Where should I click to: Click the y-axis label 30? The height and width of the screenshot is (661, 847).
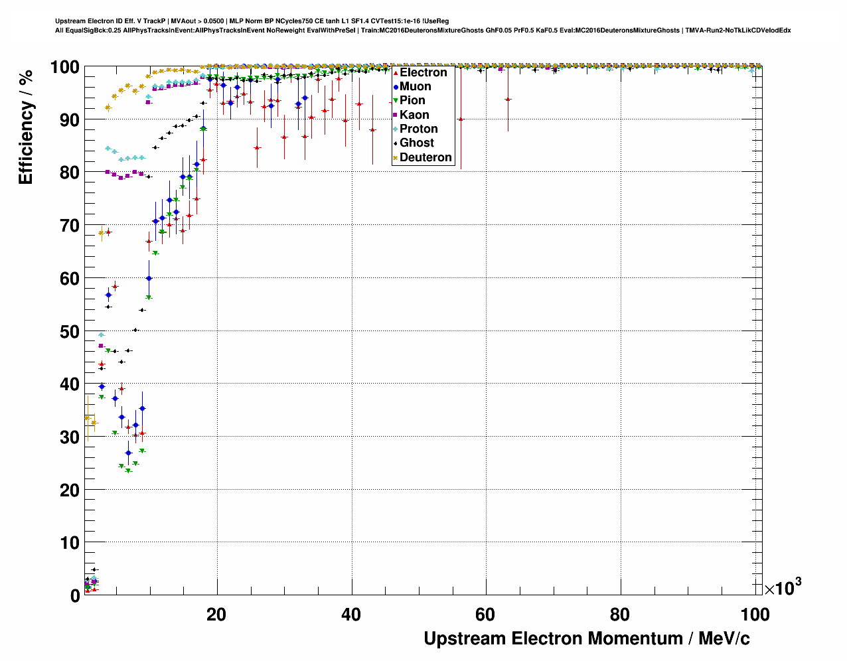pyautogui.click(x=70, y=437)
